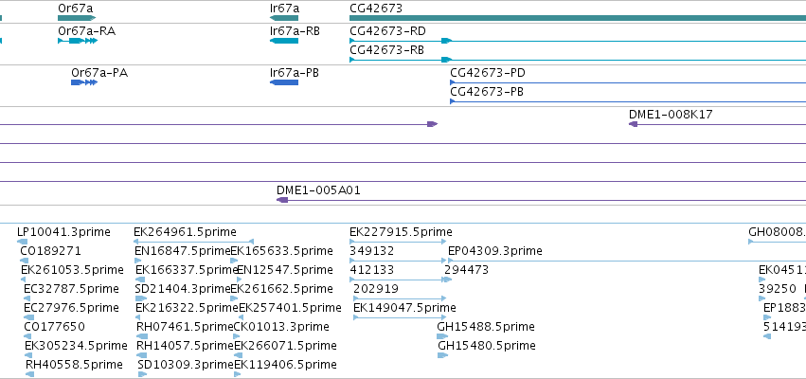Screen dimensions: 806x379
Task: Select the Or67a-PA protein glyph
Action: point(84,82)
